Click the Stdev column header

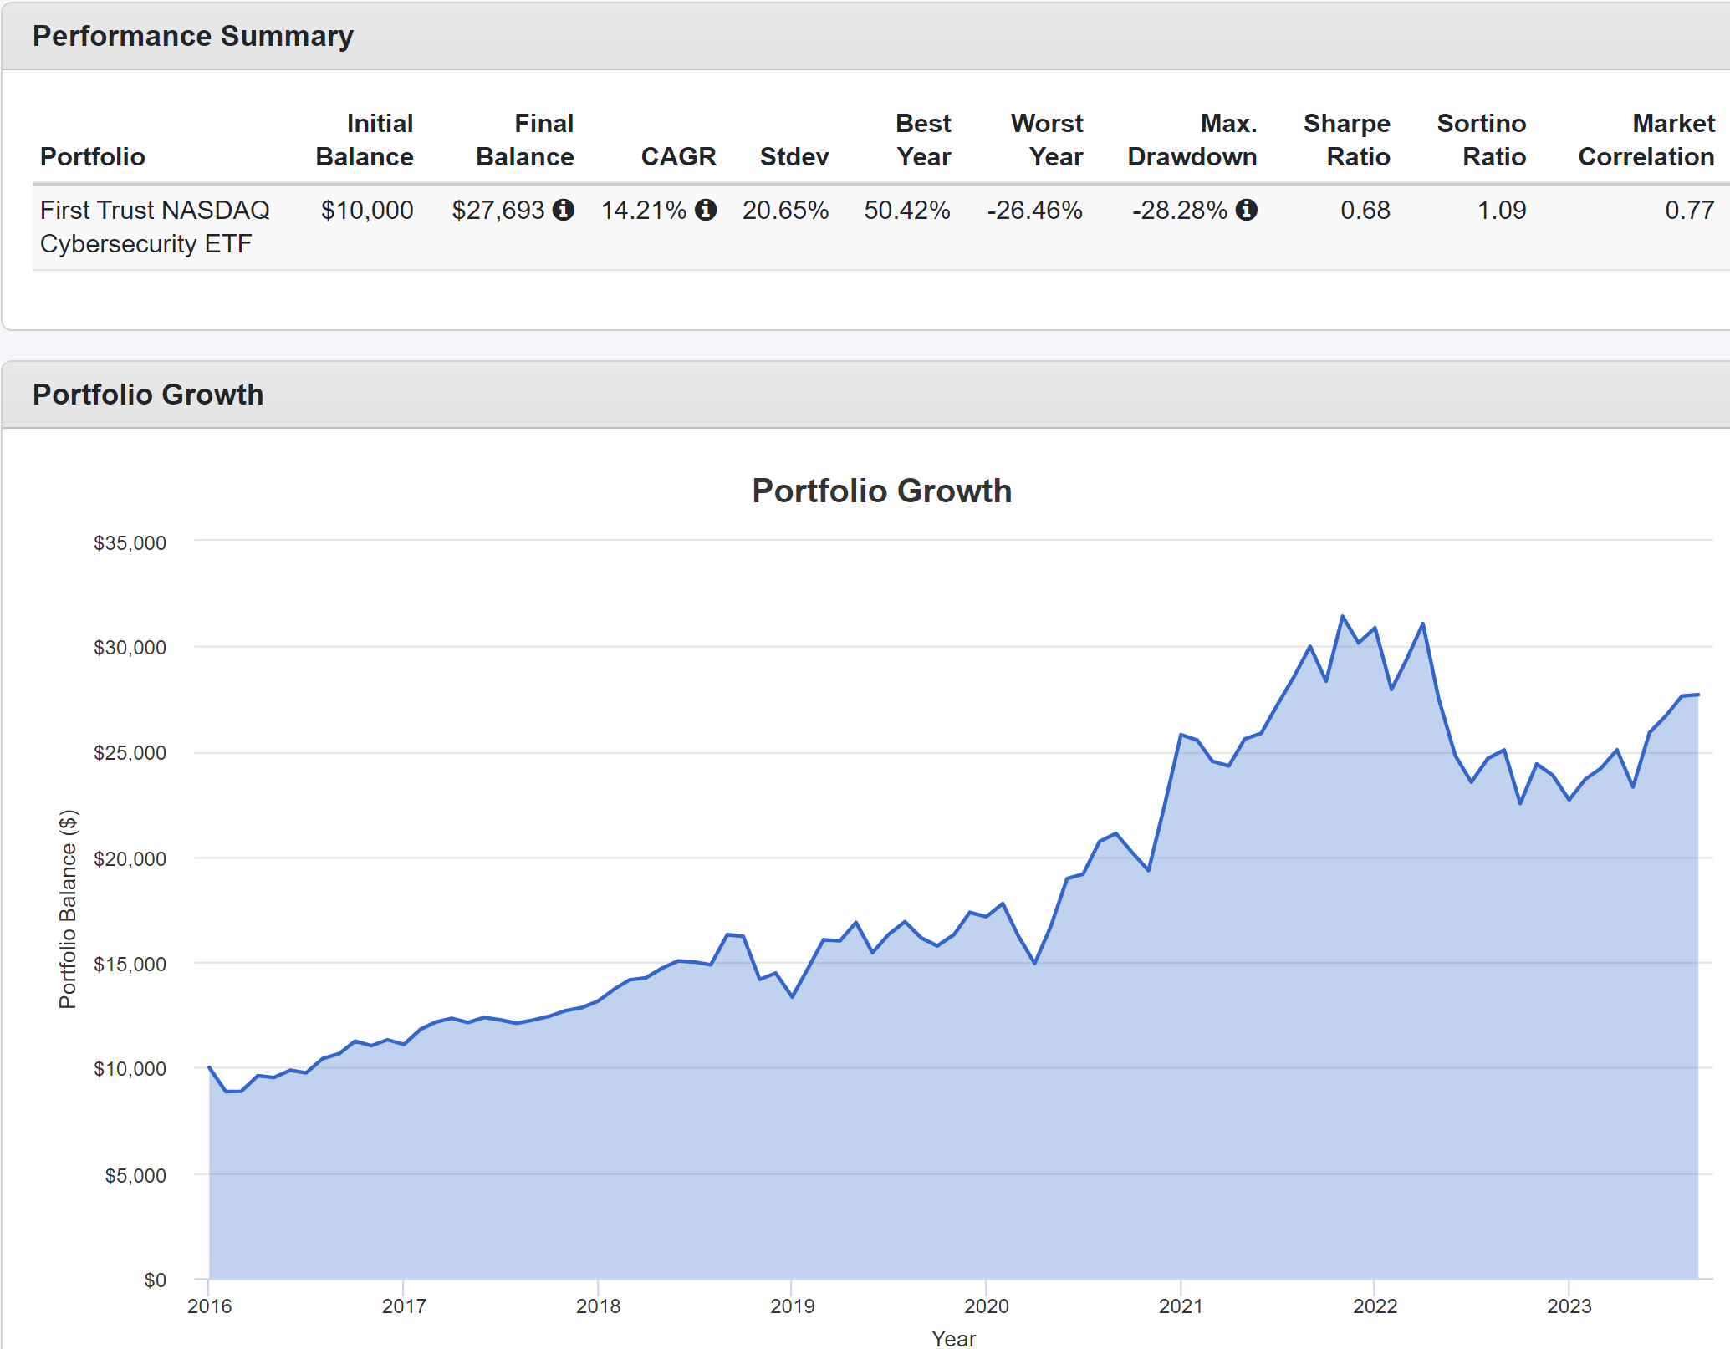[x=794, y=156]
